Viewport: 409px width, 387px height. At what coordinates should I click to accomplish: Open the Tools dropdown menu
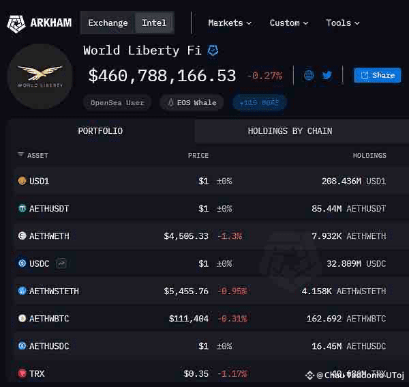tap(343, 23)
